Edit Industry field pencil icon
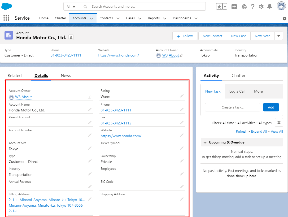Viewport: 288px width, 217px height. (x=90, y=174)
